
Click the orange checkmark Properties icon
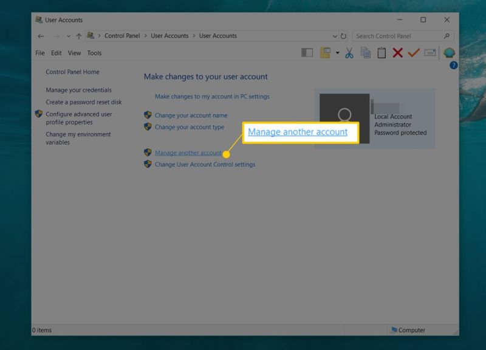pos(414,53)
